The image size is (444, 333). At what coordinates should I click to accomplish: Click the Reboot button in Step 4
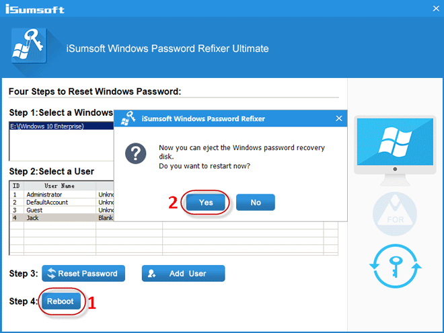point(61,301)
